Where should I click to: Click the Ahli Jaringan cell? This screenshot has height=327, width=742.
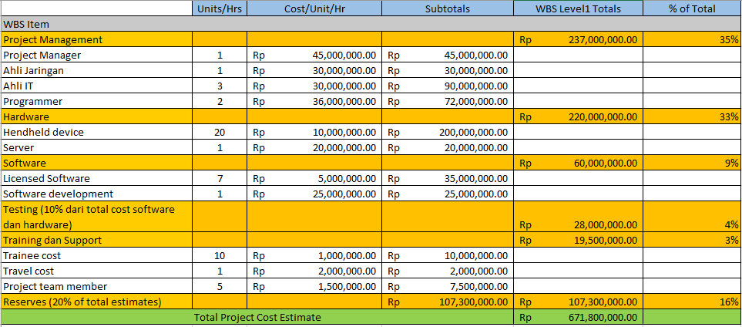96,71
